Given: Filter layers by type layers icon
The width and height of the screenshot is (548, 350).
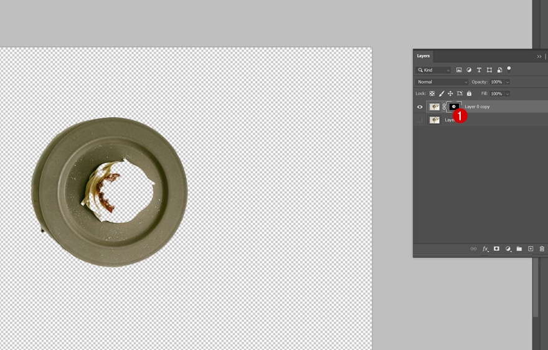Looking at the screenshot, I should 479,70.
